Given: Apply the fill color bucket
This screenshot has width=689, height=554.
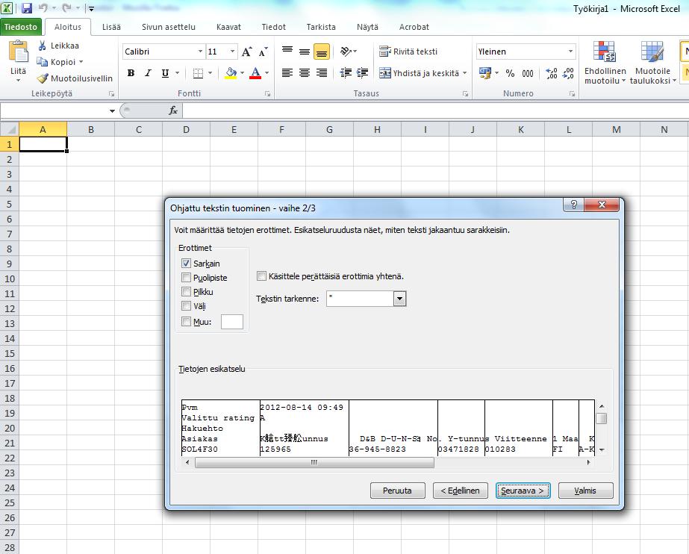Looking at the screenshot, I should [x=231, y=73].
